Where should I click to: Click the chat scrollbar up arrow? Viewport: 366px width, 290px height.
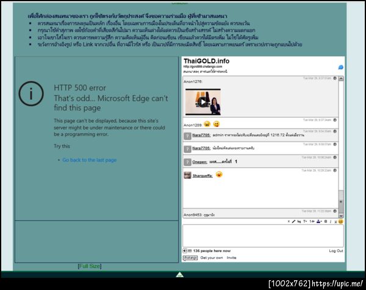(341, 79)
